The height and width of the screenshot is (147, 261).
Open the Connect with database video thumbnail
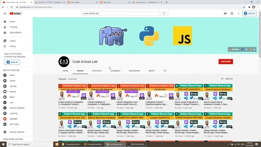coord(102,92)
